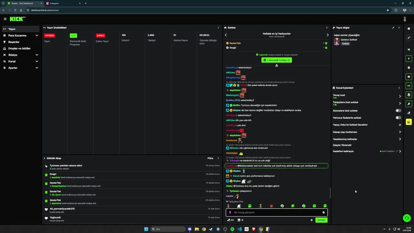Image resolution: width=414 pixels, height=233 pixels.
Task: Bookmark page with the star icon
Action: pos(388,10)
